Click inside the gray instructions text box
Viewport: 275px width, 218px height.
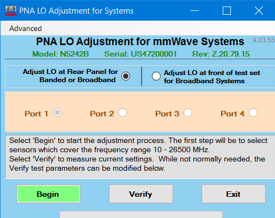tap(140, 157)
